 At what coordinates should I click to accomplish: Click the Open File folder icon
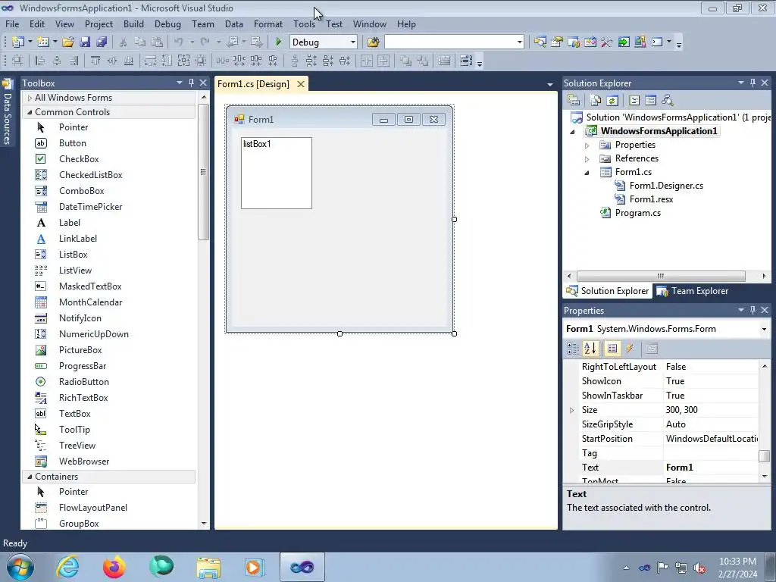[x=68, y=42]
